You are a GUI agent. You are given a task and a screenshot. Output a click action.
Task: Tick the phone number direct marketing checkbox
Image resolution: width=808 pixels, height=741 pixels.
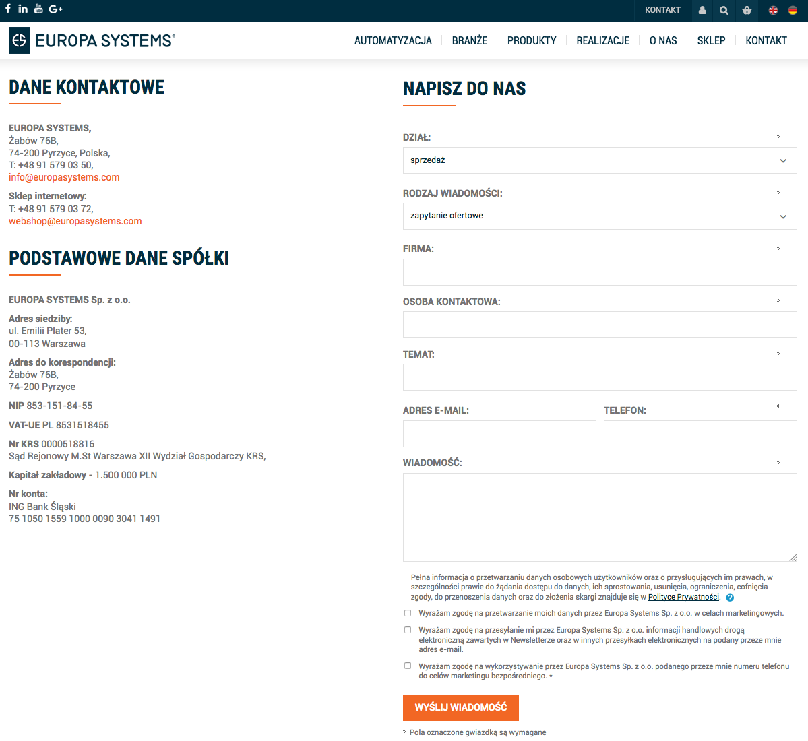tap(408, 666)
